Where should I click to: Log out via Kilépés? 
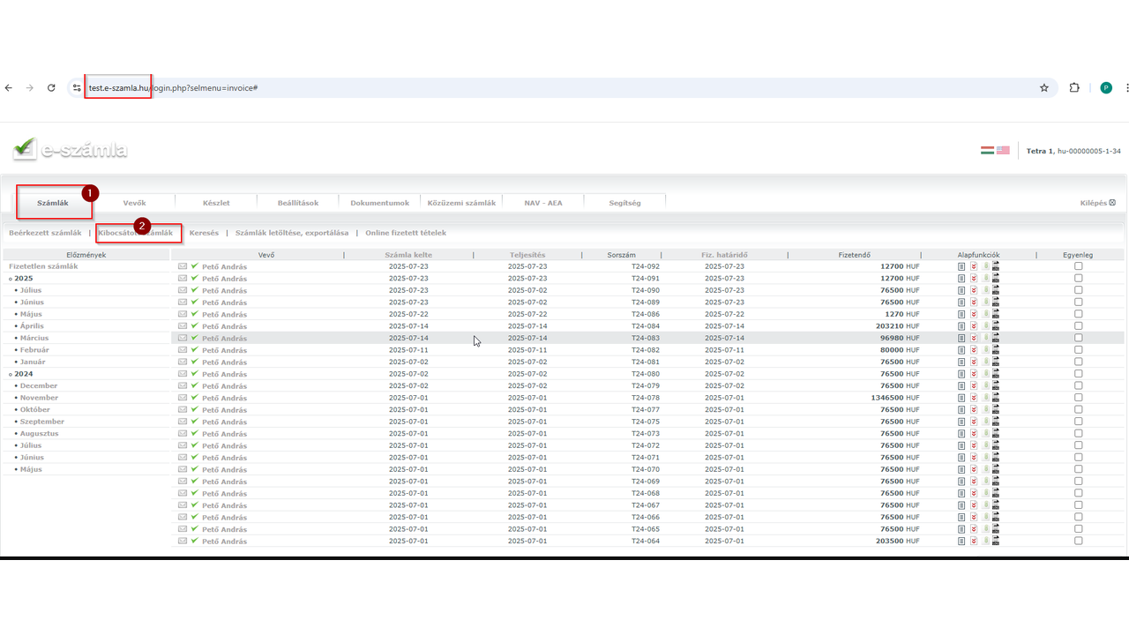tap(1098, 203)
